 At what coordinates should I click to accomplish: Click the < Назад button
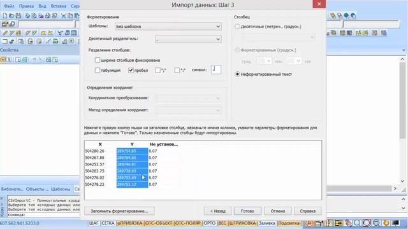[x=218, y=211]
